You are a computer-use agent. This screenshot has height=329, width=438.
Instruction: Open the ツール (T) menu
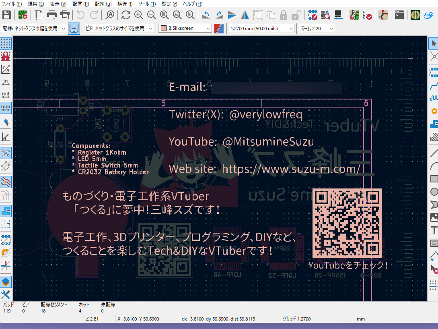(147, 4)
